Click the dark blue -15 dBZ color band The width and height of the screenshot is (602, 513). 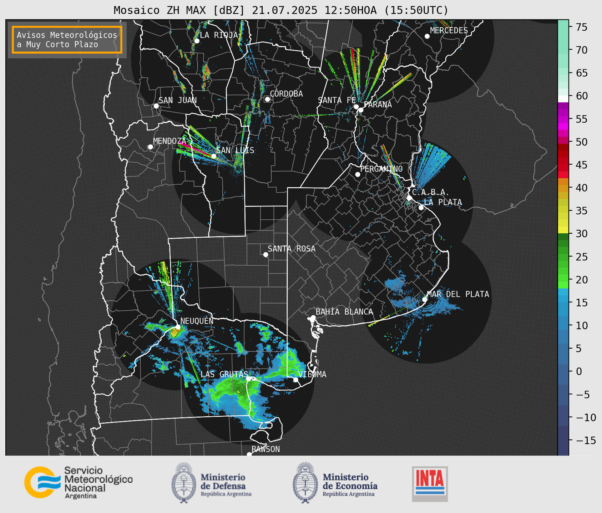[x=563, y=441]
